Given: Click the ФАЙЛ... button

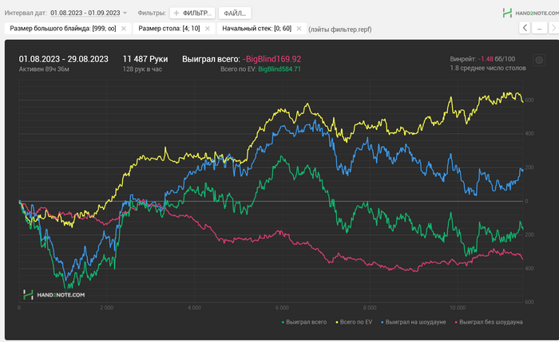Looking at the screenshot, I should pos(235,14).
